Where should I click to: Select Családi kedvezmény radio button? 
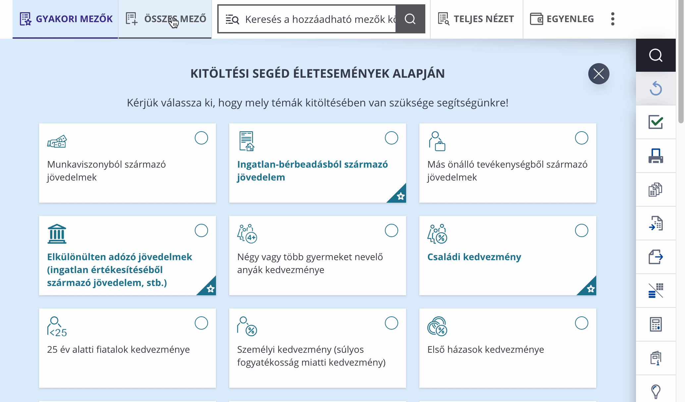pos(582,230)
